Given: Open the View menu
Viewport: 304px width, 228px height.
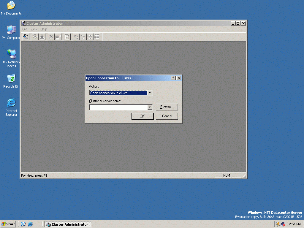Looking at the screenshot, I should [34, 29].
